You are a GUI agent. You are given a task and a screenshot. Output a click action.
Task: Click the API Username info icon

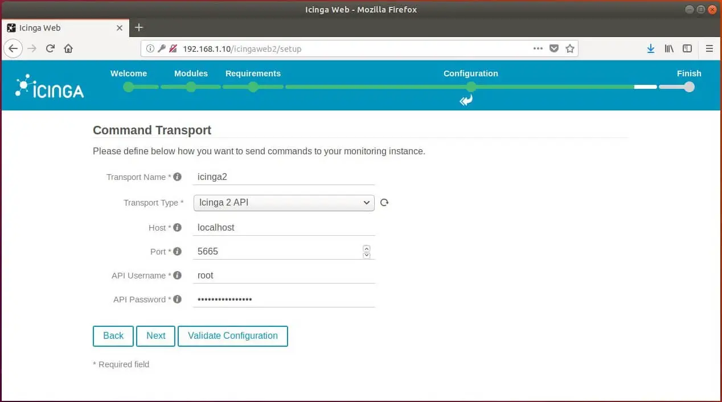pos(177,275)
